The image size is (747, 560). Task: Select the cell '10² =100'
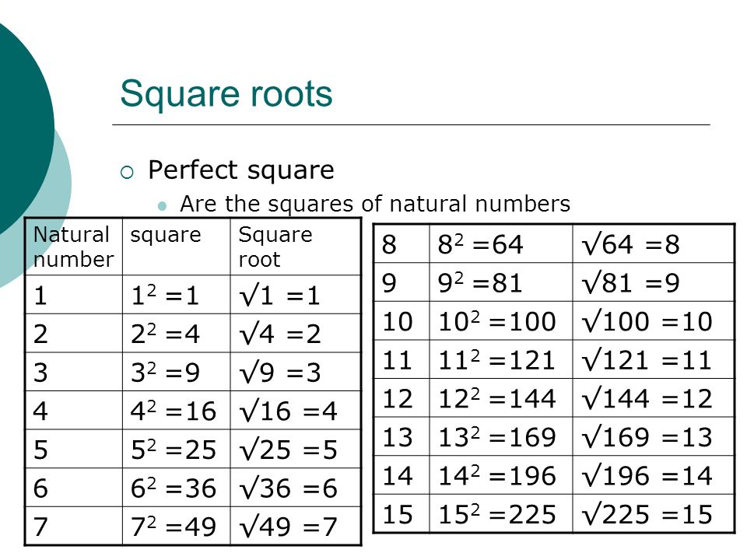500,321
